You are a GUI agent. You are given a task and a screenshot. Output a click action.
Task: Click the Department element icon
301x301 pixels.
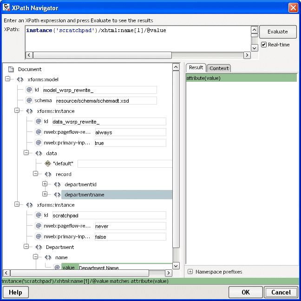coord(39,247)
